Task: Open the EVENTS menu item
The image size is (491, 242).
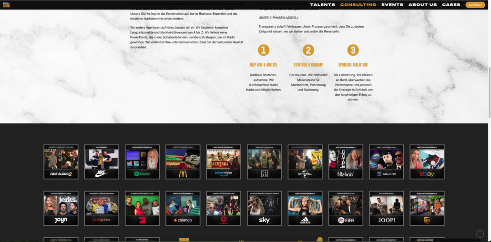Action: coord(392,5)
